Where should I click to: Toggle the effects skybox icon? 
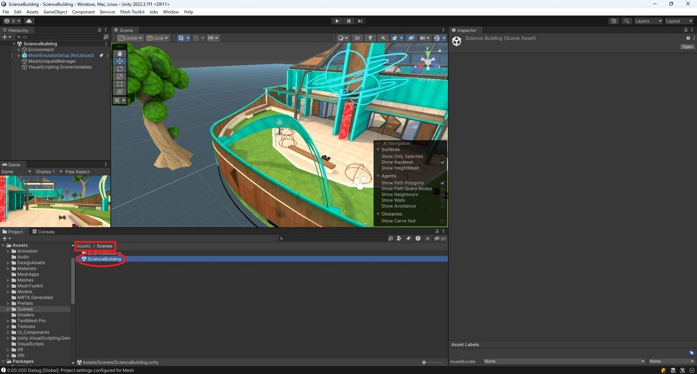(x=395, y=38)
